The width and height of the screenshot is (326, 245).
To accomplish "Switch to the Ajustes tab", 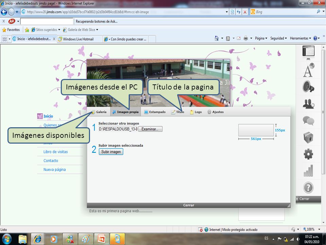I will tap(215, 112).
